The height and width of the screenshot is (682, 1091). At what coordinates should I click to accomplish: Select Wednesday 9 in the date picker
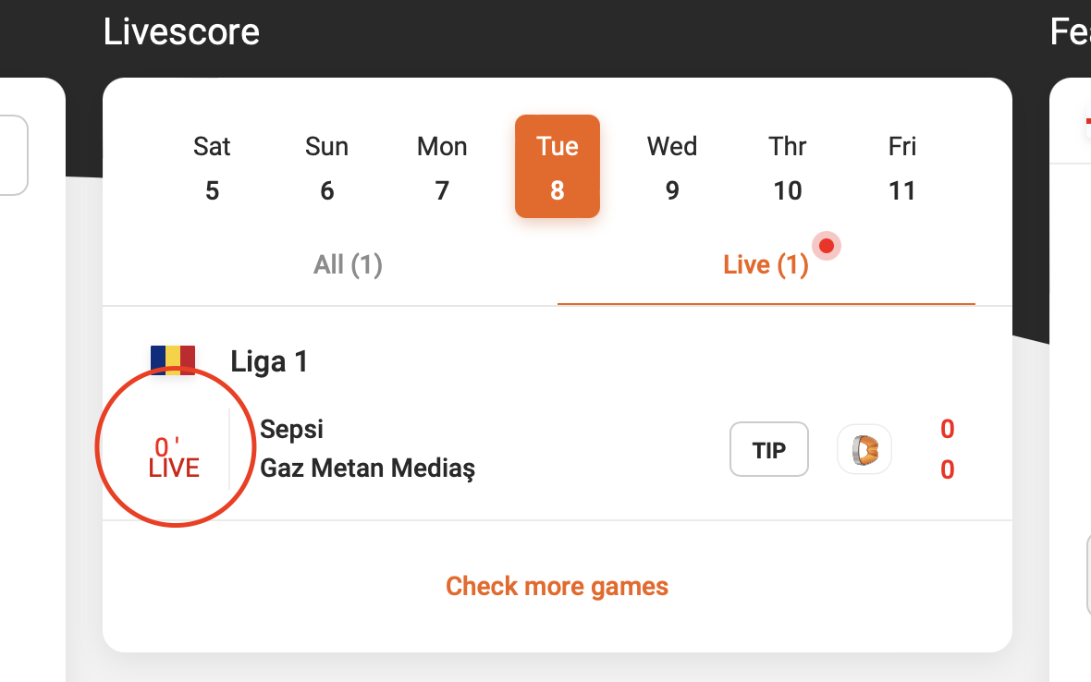click(671, 166)
